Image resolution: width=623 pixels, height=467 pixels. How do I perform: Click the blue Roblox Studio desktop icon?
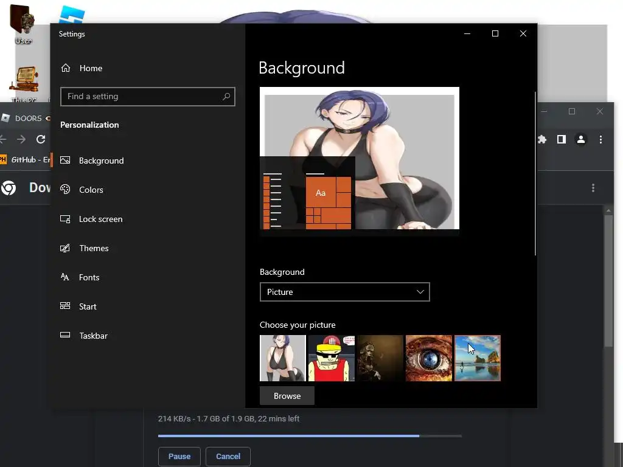(x=72, y=15)
